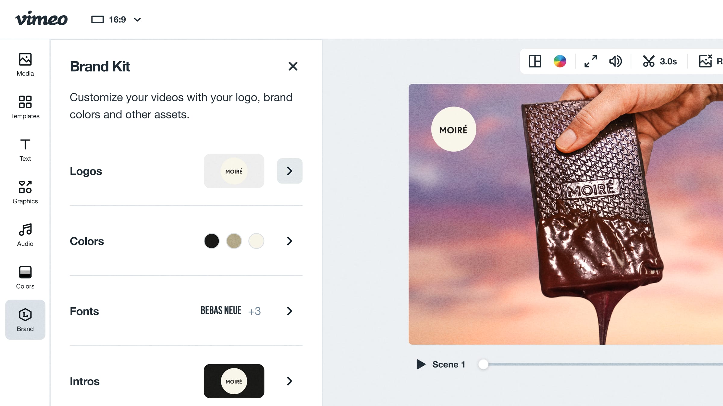Close the Brand Kit panel
The image size is (723, 406).
tap(293, 66)
